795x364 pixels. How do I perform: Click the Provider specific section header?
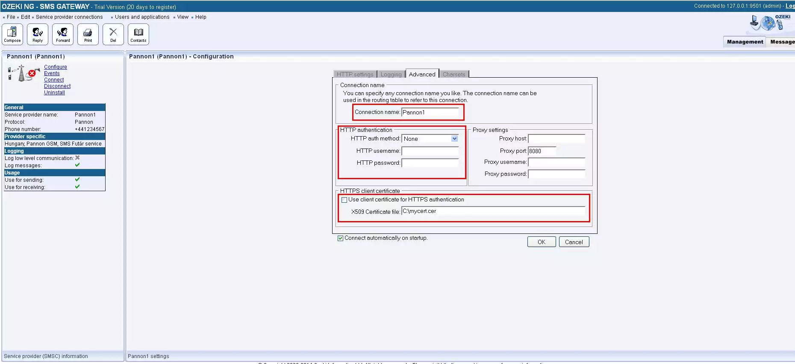[x=55, y=137]
